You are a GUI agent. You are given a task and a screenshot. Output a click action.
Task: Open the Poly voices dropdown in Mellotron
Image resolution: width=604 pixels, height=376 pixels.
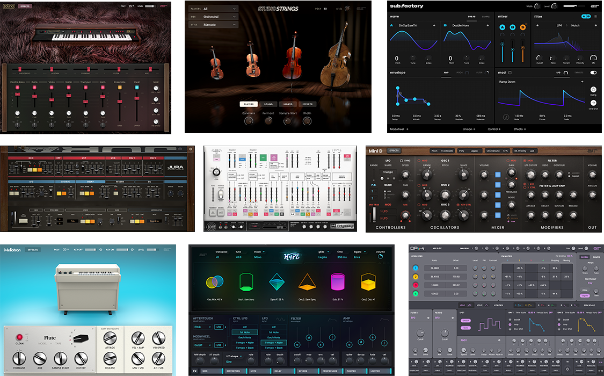66,250
